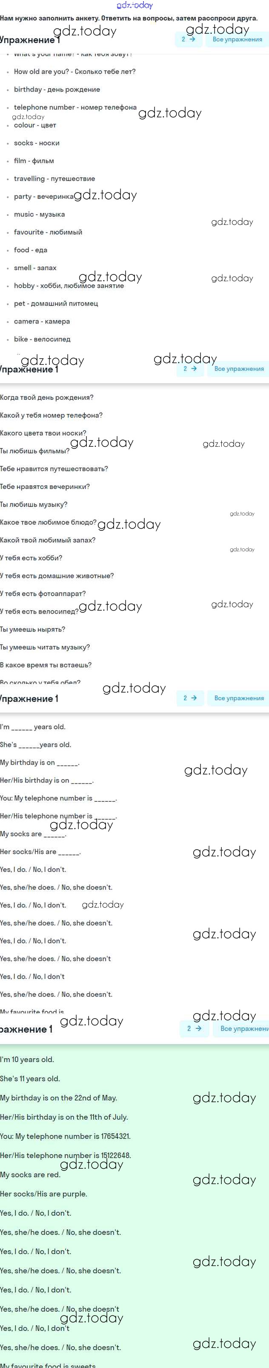Click the 'hobby - хобби, любимое занятие' entry
The width and height of the screenshot is (269, 1368).
click(x=69, y=286)
